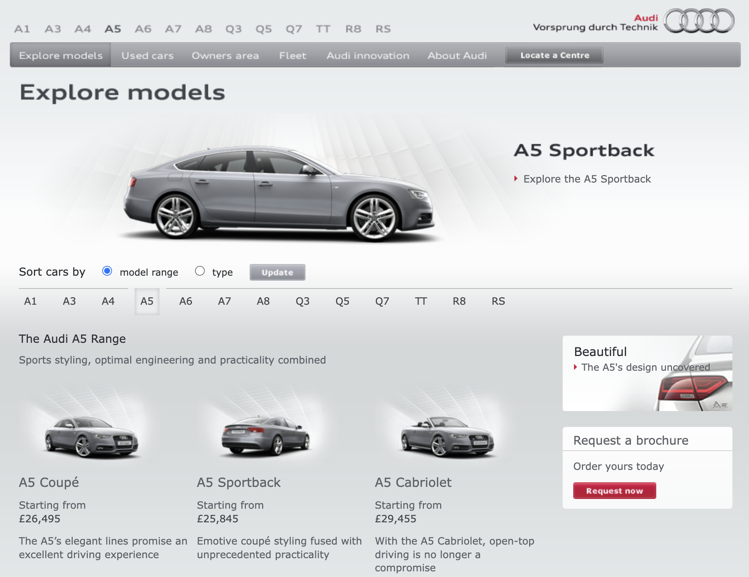The width and height of the screenshot is (749, 577).
Task: Go to Q3 in top model navigation
Action: 233,29
